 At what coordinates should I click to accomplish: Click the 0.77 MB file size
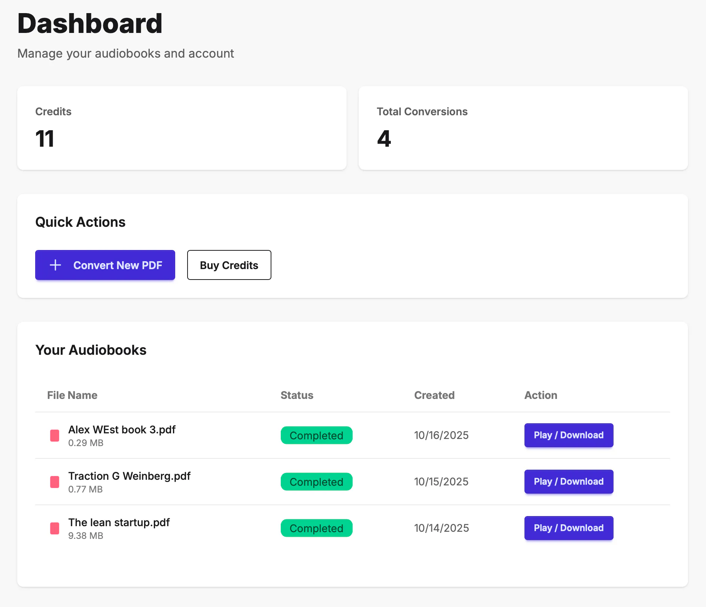(85, 489)
